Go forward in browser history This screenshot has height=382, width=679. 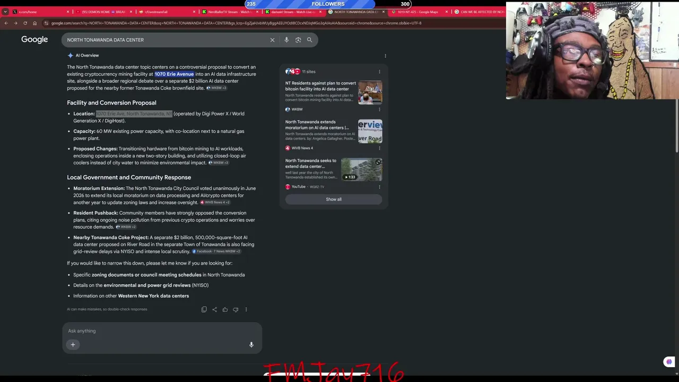pyautogui.click(x=15, y=23)
